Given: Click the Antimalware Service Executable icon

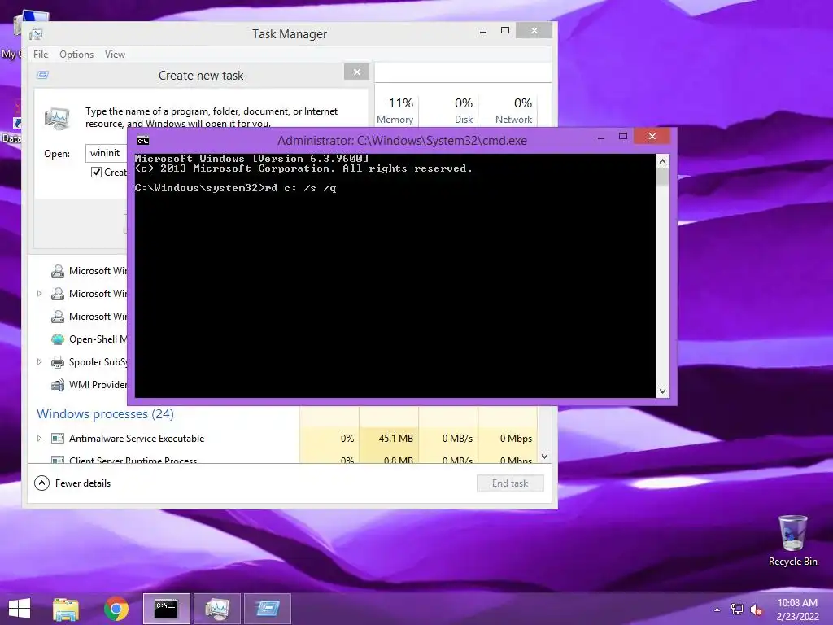Looking at the screenshot, I should click(58, 439).
